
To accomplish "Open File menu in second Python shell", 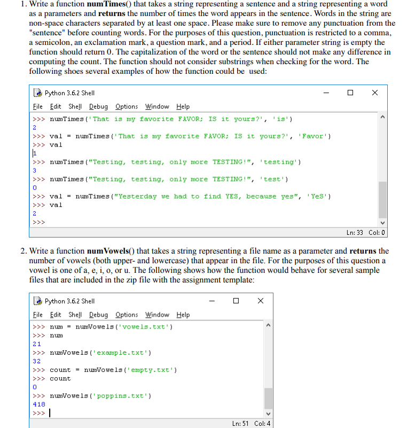I will click(37, 315).
